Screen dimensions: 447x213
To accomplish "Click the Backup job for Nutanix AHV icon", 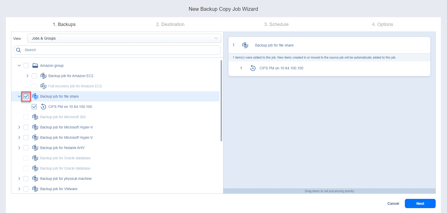I will [35, 148].
